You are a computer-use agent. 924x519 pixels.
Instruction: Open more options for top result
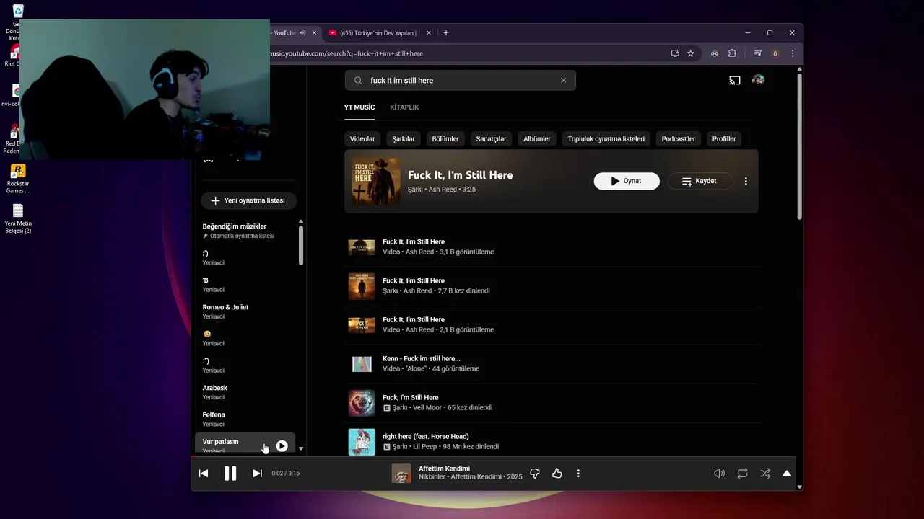coord(746,182)
